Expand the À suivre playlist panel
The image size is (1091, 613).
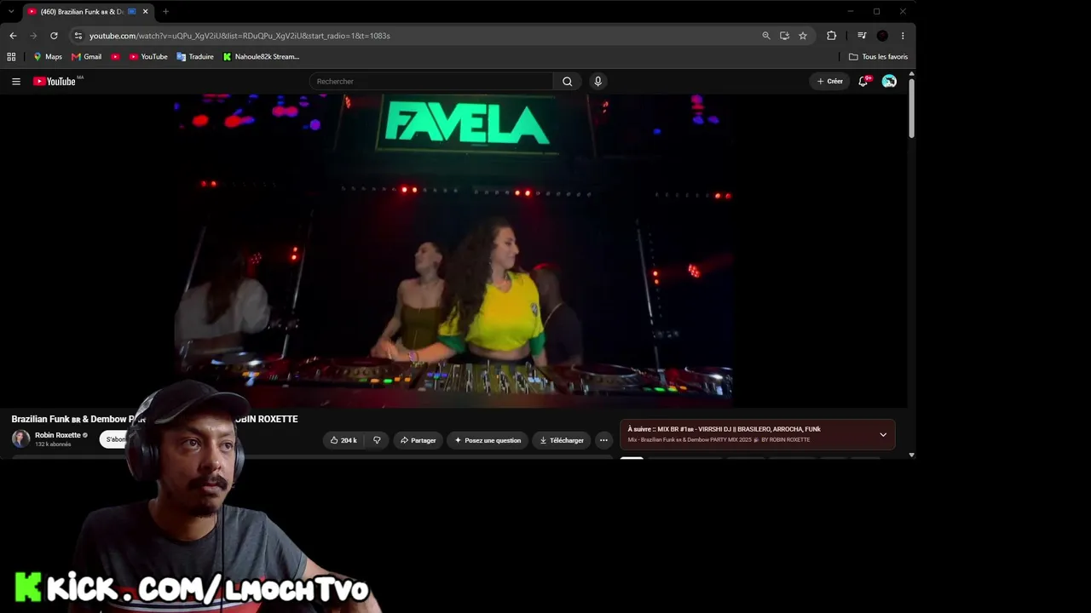point(883,434)
